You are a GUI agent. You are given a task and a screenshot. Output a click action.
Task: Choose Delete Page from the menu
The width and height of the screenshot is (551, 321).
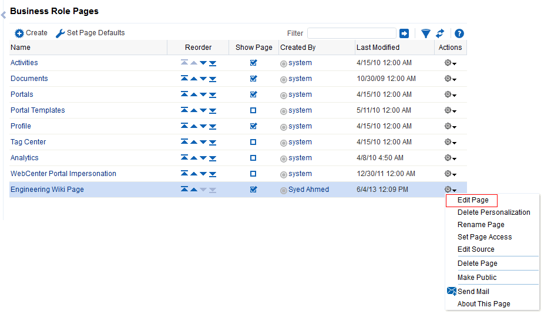[477, 263]
